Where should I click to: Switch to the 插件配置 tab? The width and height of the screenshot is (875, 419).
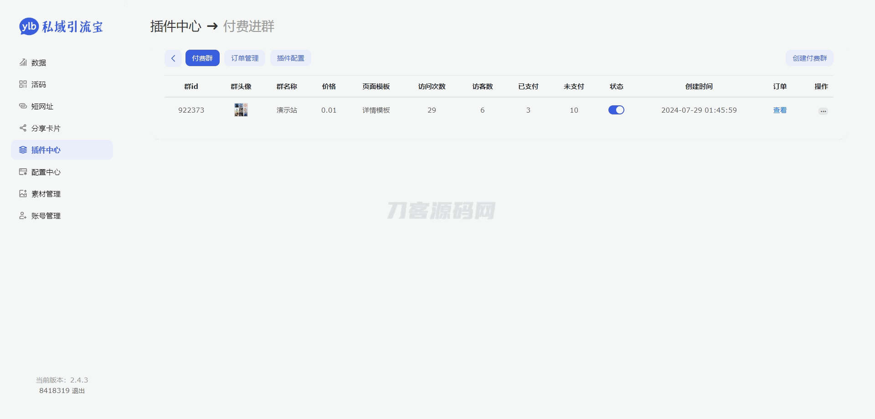click(291, 58)
